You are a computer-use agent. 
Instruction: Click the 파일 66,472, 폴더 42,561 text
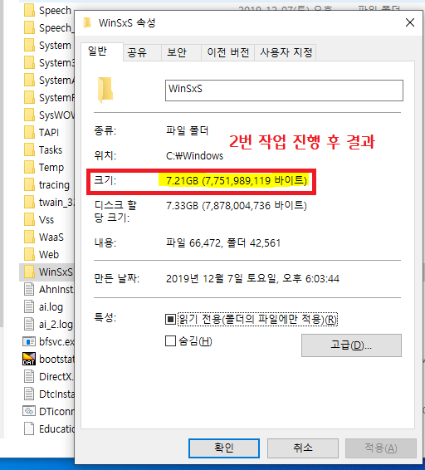[x=223, y=242]
